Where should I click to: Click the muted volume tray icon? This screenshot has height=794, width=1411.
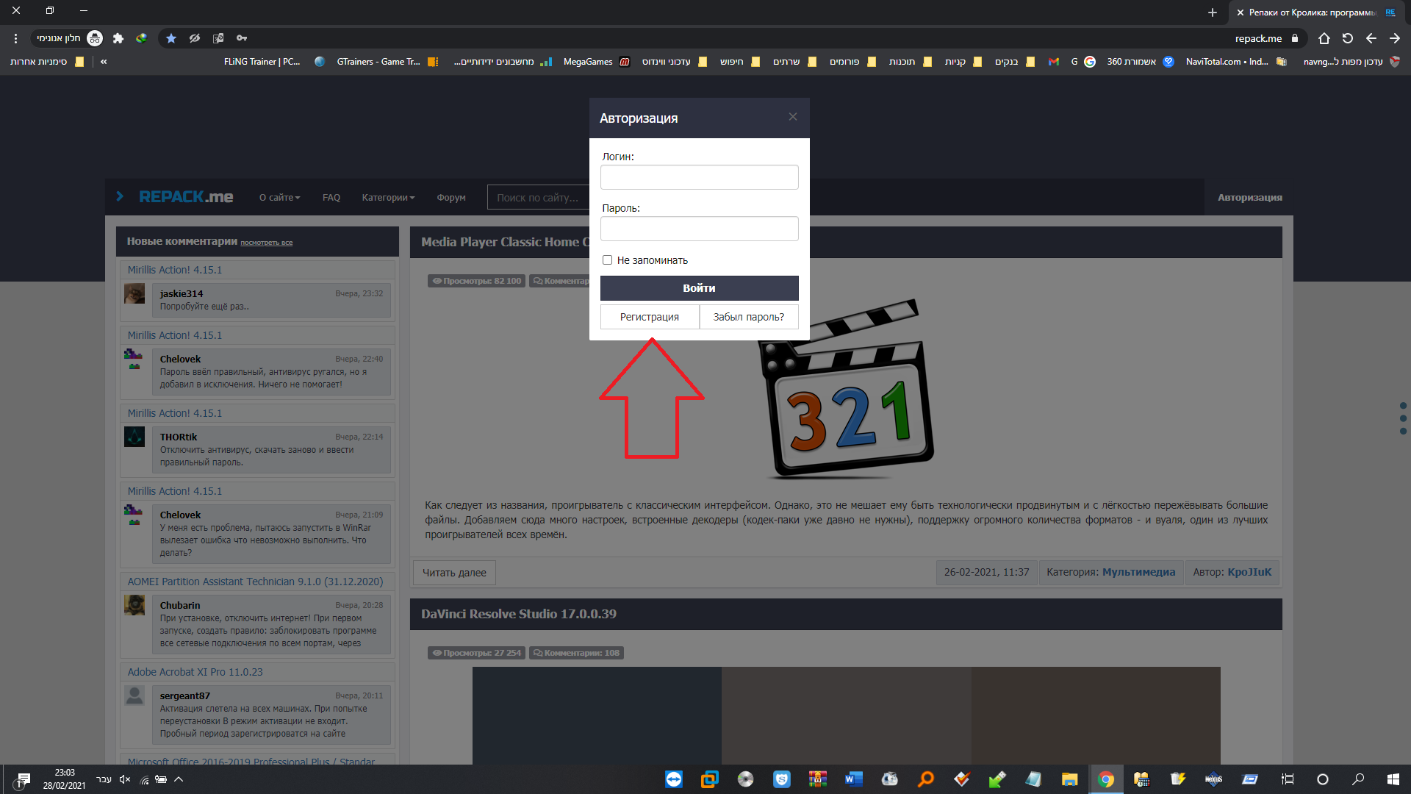tap(125, 779)
